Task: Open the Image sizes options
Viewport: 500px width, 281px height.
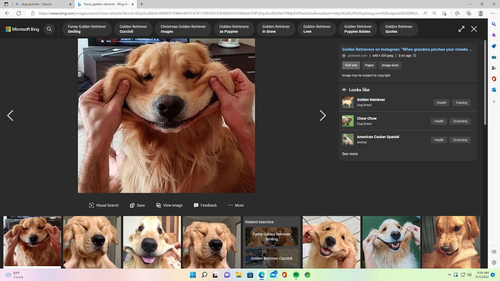Action: click(x=390, y=65)
